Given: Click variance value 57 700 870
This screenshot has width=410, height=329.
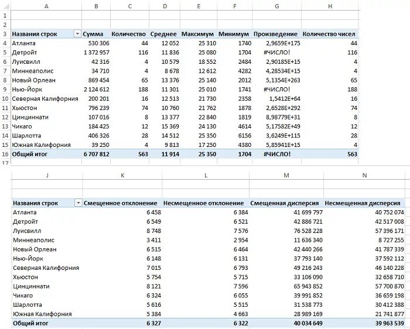Looking at the screenshot, I should pyautogui.click(x=389, y=286).
